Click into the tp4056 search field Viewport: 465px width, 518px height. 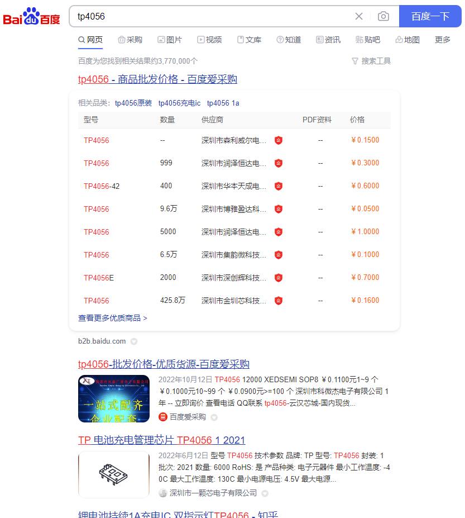coord(211,16)
